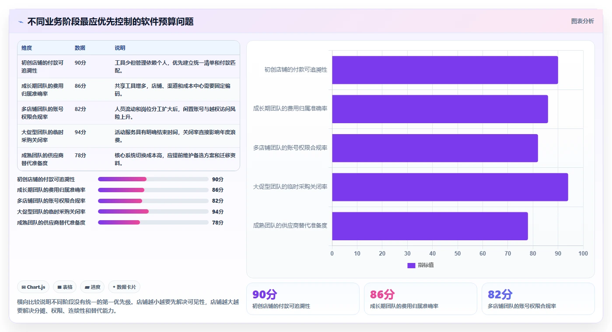Click the x-axis tick label 50

pyautogui.click(x=458, y=254)
